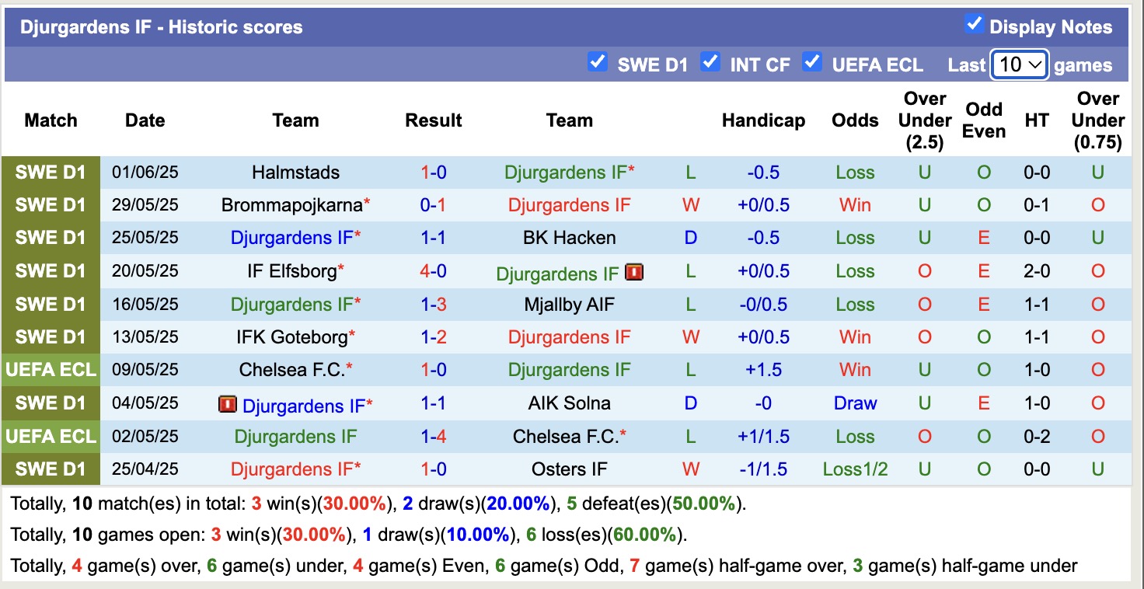Click the Osters IF team link
The image size is (1144, 589).
tap(569, 469)
